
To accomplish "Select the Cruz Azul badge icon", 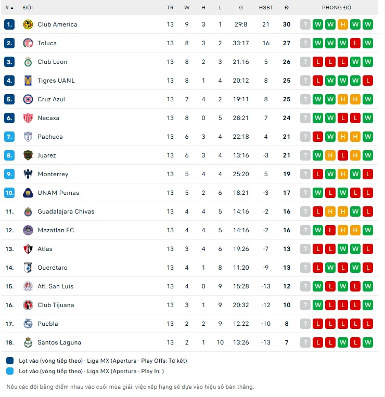I will click(28, 99).
